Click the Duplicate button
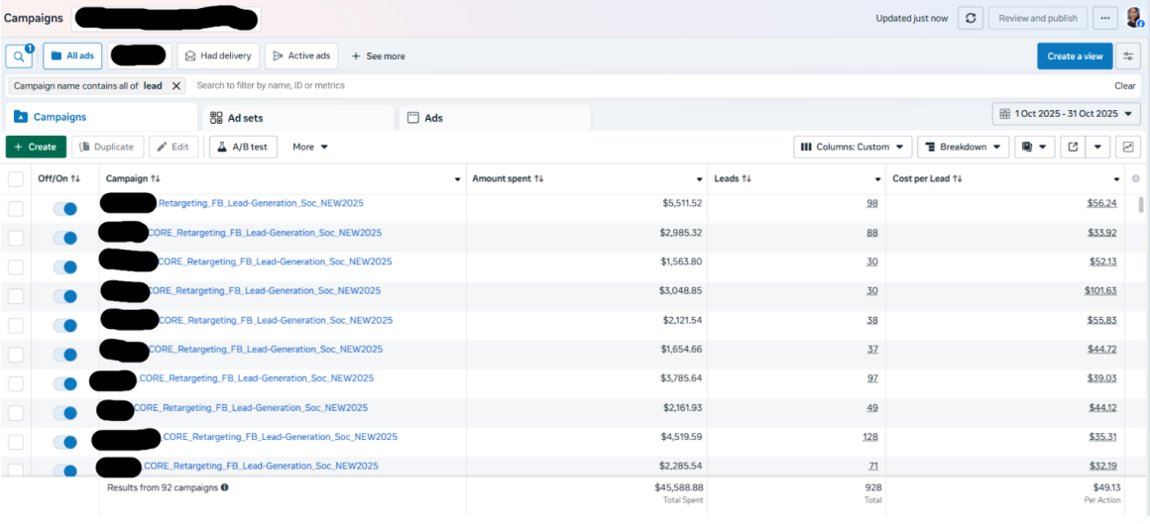Screen dimensions: 1150x524 [108, 147]
